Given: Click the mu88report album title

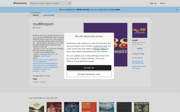Looking at the screenshot, I should 43,24.
